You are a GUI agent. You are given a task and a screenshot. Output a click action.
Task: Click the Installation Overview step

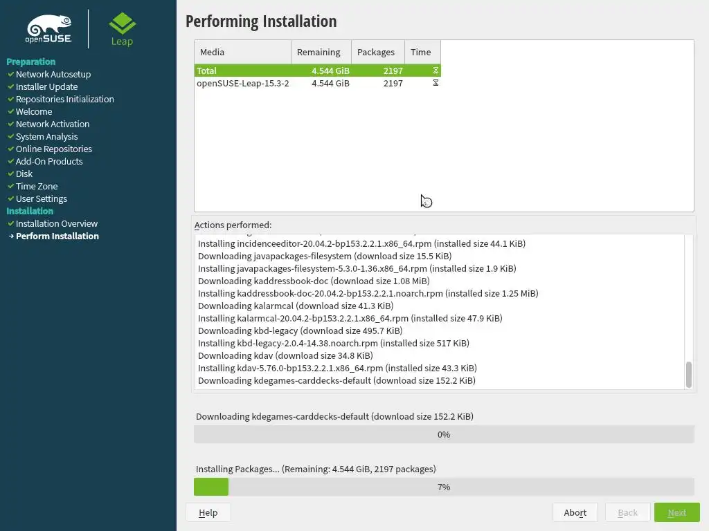click(x=57, y=223)
